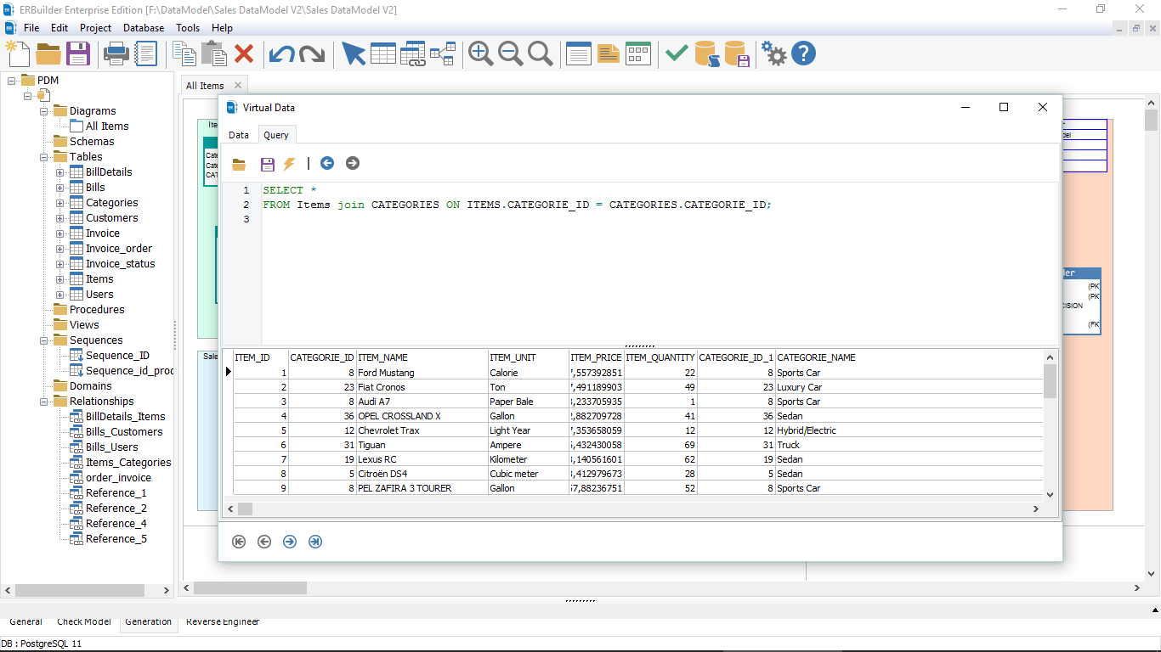Switch to the Data tab
The height and width of the screenshot is (652, 1161).
[239, 134]
